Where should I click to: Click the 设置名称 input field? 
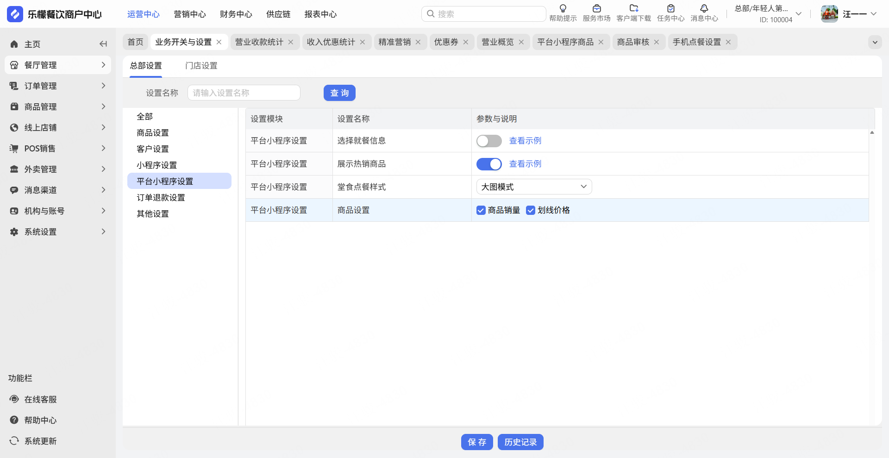tap(244, 93)
